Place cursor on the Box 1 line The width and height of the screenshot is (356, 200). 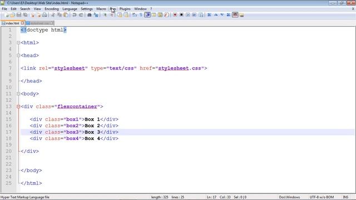[74, 119]
